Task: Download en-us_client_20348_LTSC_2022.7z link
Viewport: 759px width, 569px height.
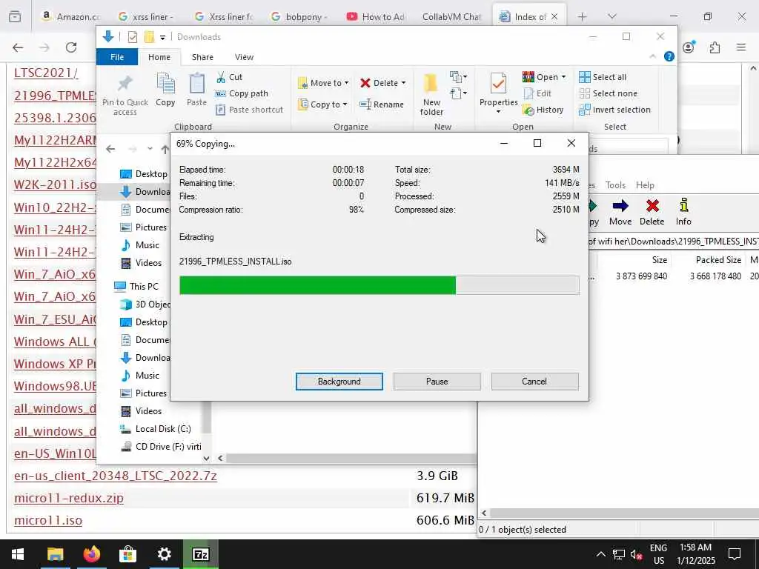Action: pos(115,476)
